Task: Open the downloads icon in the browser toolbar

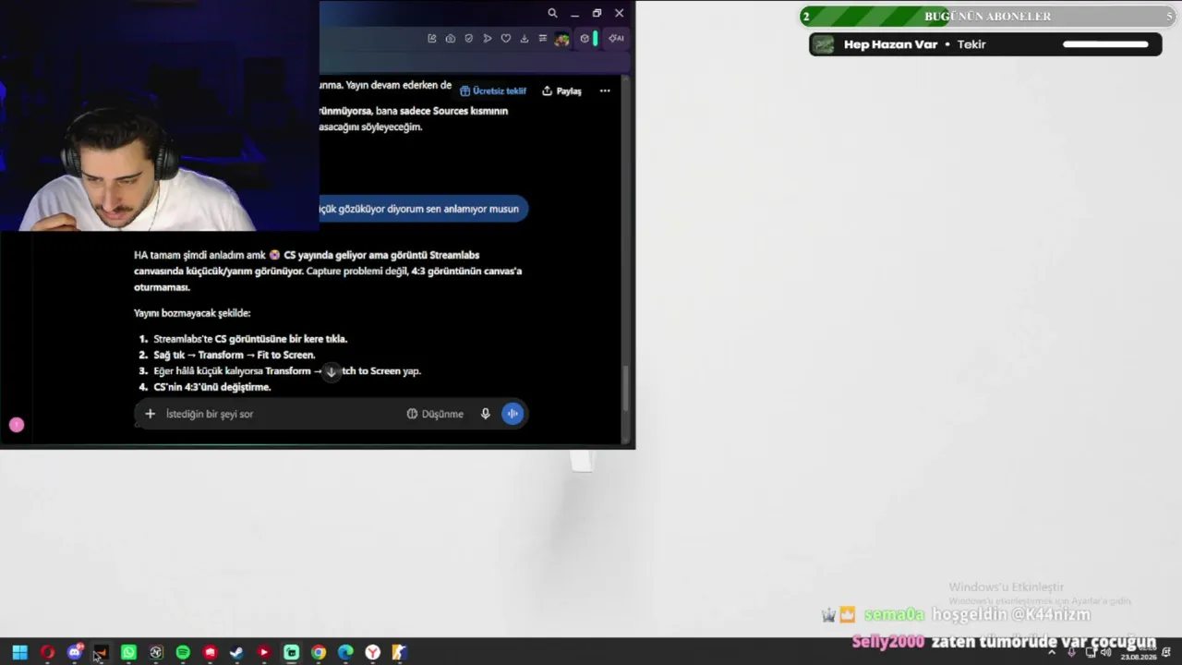Action: pos(525,39)
